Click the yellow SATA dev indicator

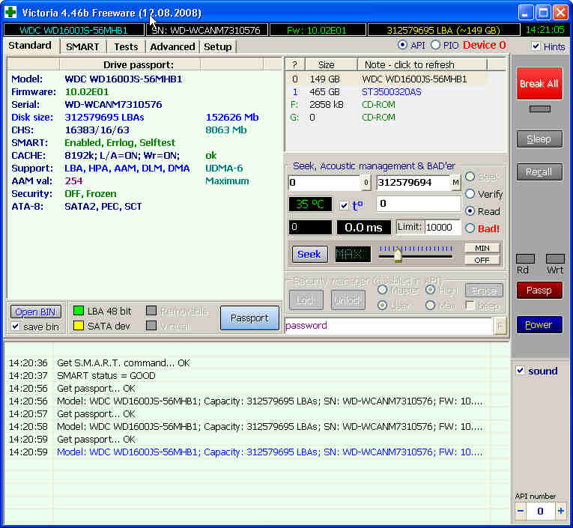79,326
